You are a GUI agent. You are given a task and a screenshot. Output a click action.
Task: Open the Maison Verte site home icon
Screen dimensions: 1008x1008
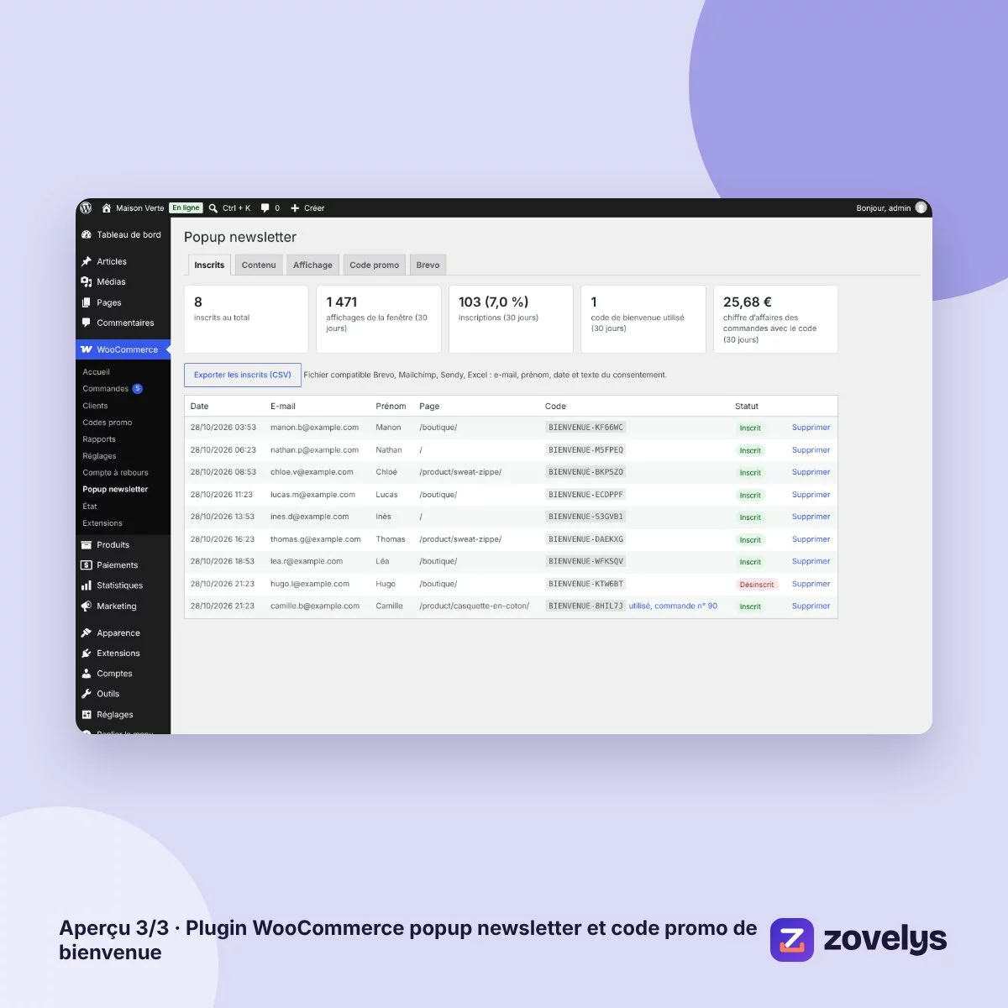[x=107, y=207]
